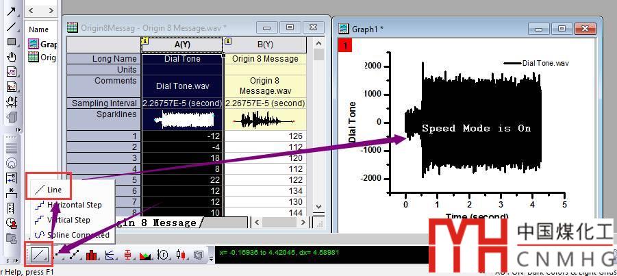This screenshot has width=617, height=276.
Task: Choose Line from the plot popup
Action: tap(54, 190)
